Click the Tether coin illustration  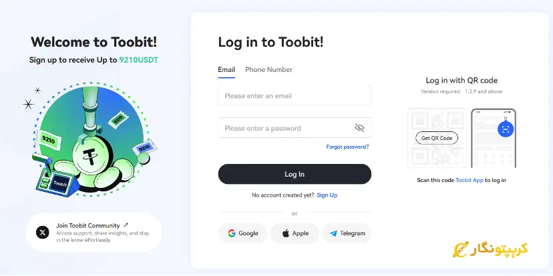pyautogui.click(x=90, y=155)
